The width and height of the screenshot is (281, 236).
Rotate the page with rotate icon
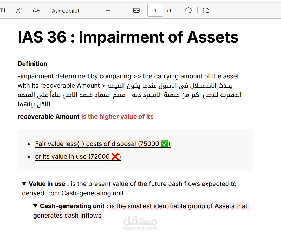coord(188,11)
